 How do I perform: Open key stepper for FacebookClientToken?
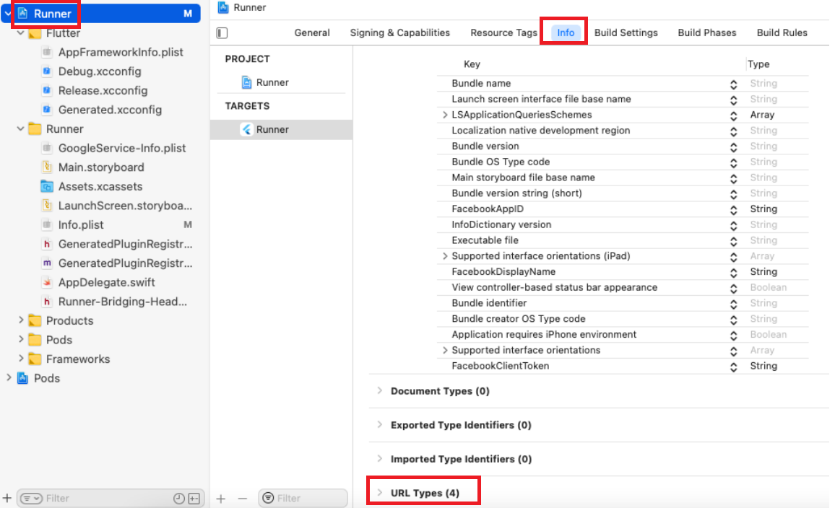(x=733, y=367)
